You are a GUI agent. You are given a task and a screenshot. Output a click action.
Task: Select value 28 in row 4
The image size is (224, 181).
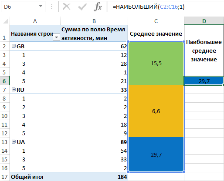pyautogui.click(x=124, y=64)
